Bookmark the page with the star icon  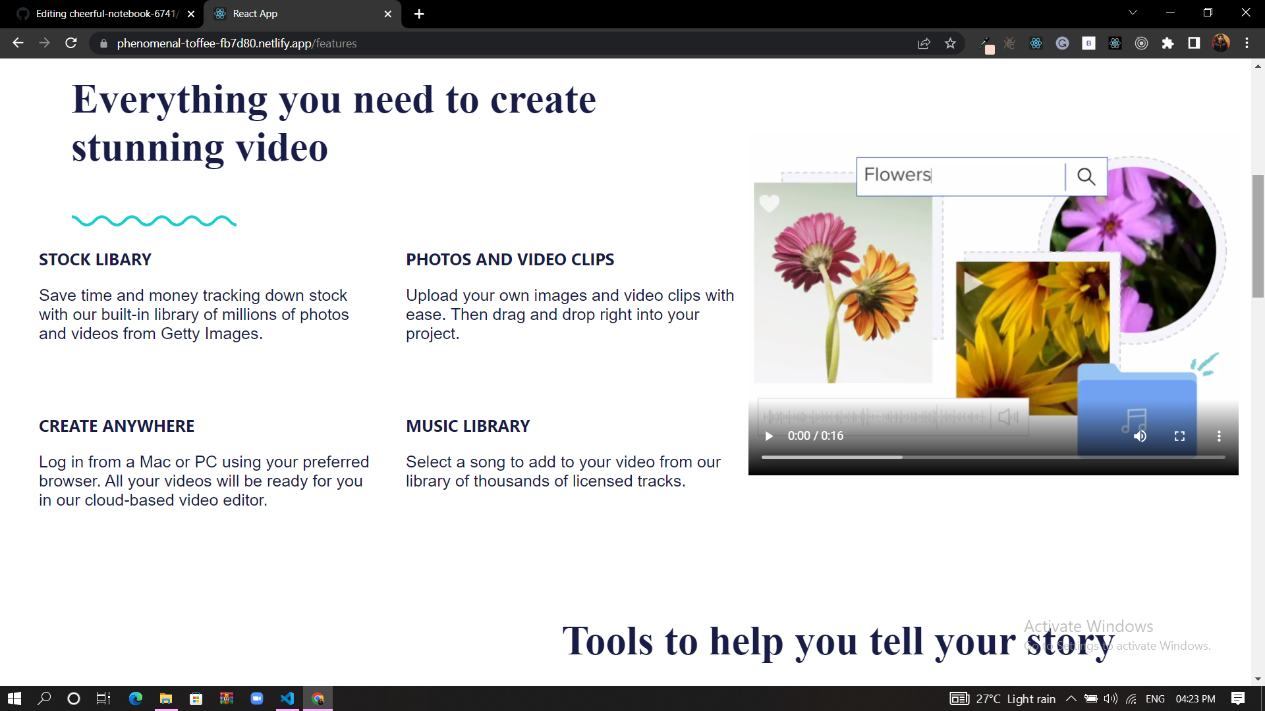[951, 43]
